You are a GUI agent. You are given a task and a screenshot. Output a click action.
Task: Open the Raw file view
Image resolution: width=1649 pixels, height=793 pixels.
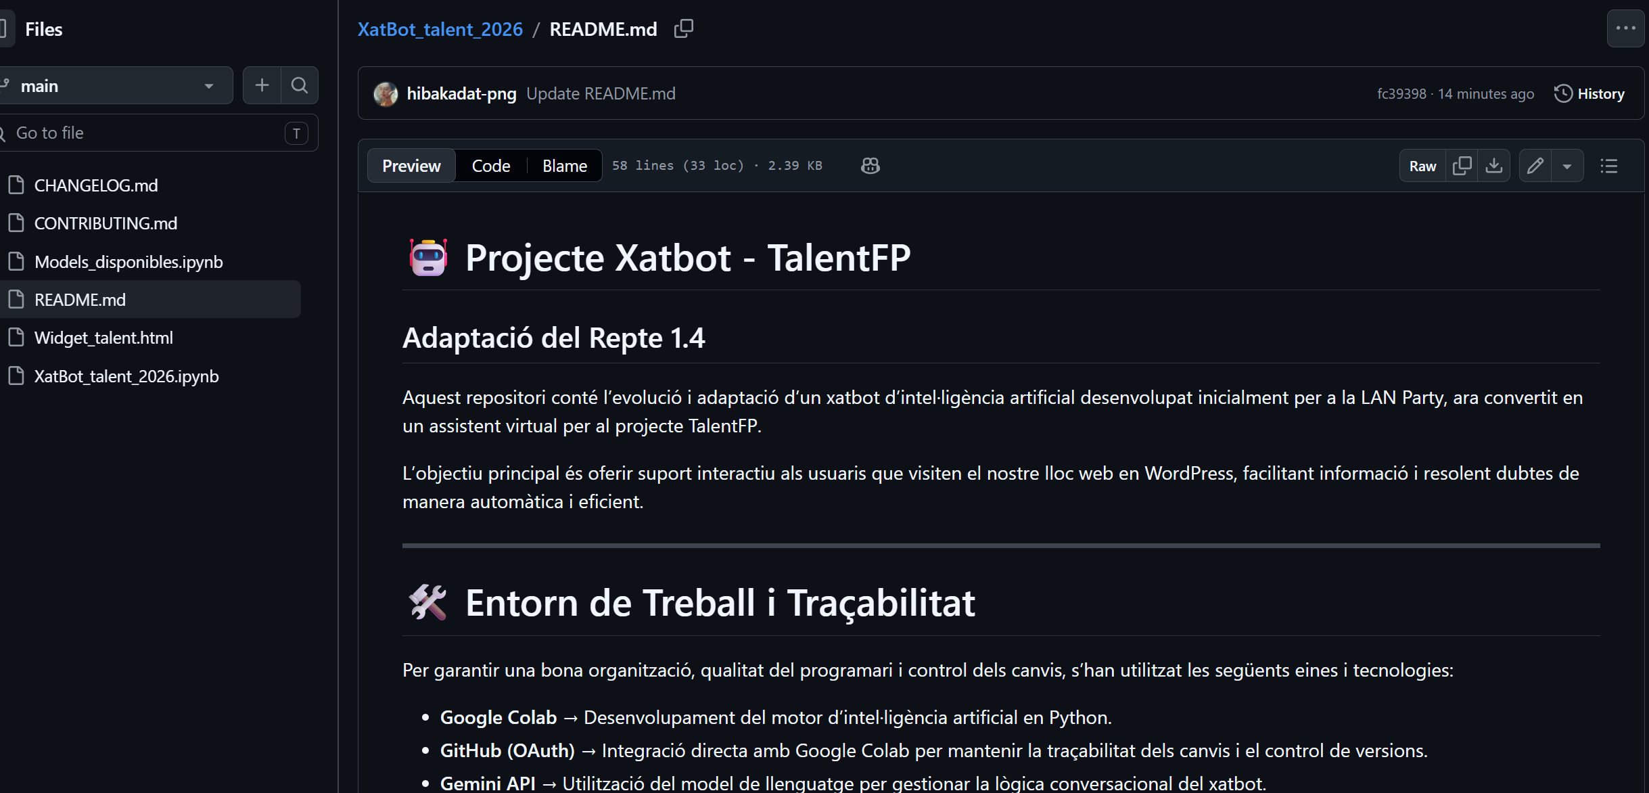click(1422, 166)
